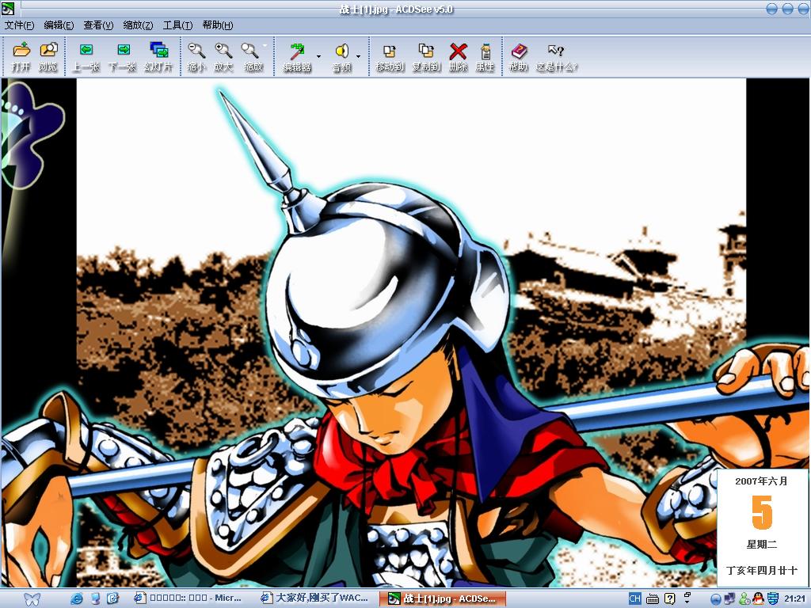Screen dimensions: 811x608
Task: Open the 编辑(E) menu
Action: pyautogui.click(x=59, y=25)
